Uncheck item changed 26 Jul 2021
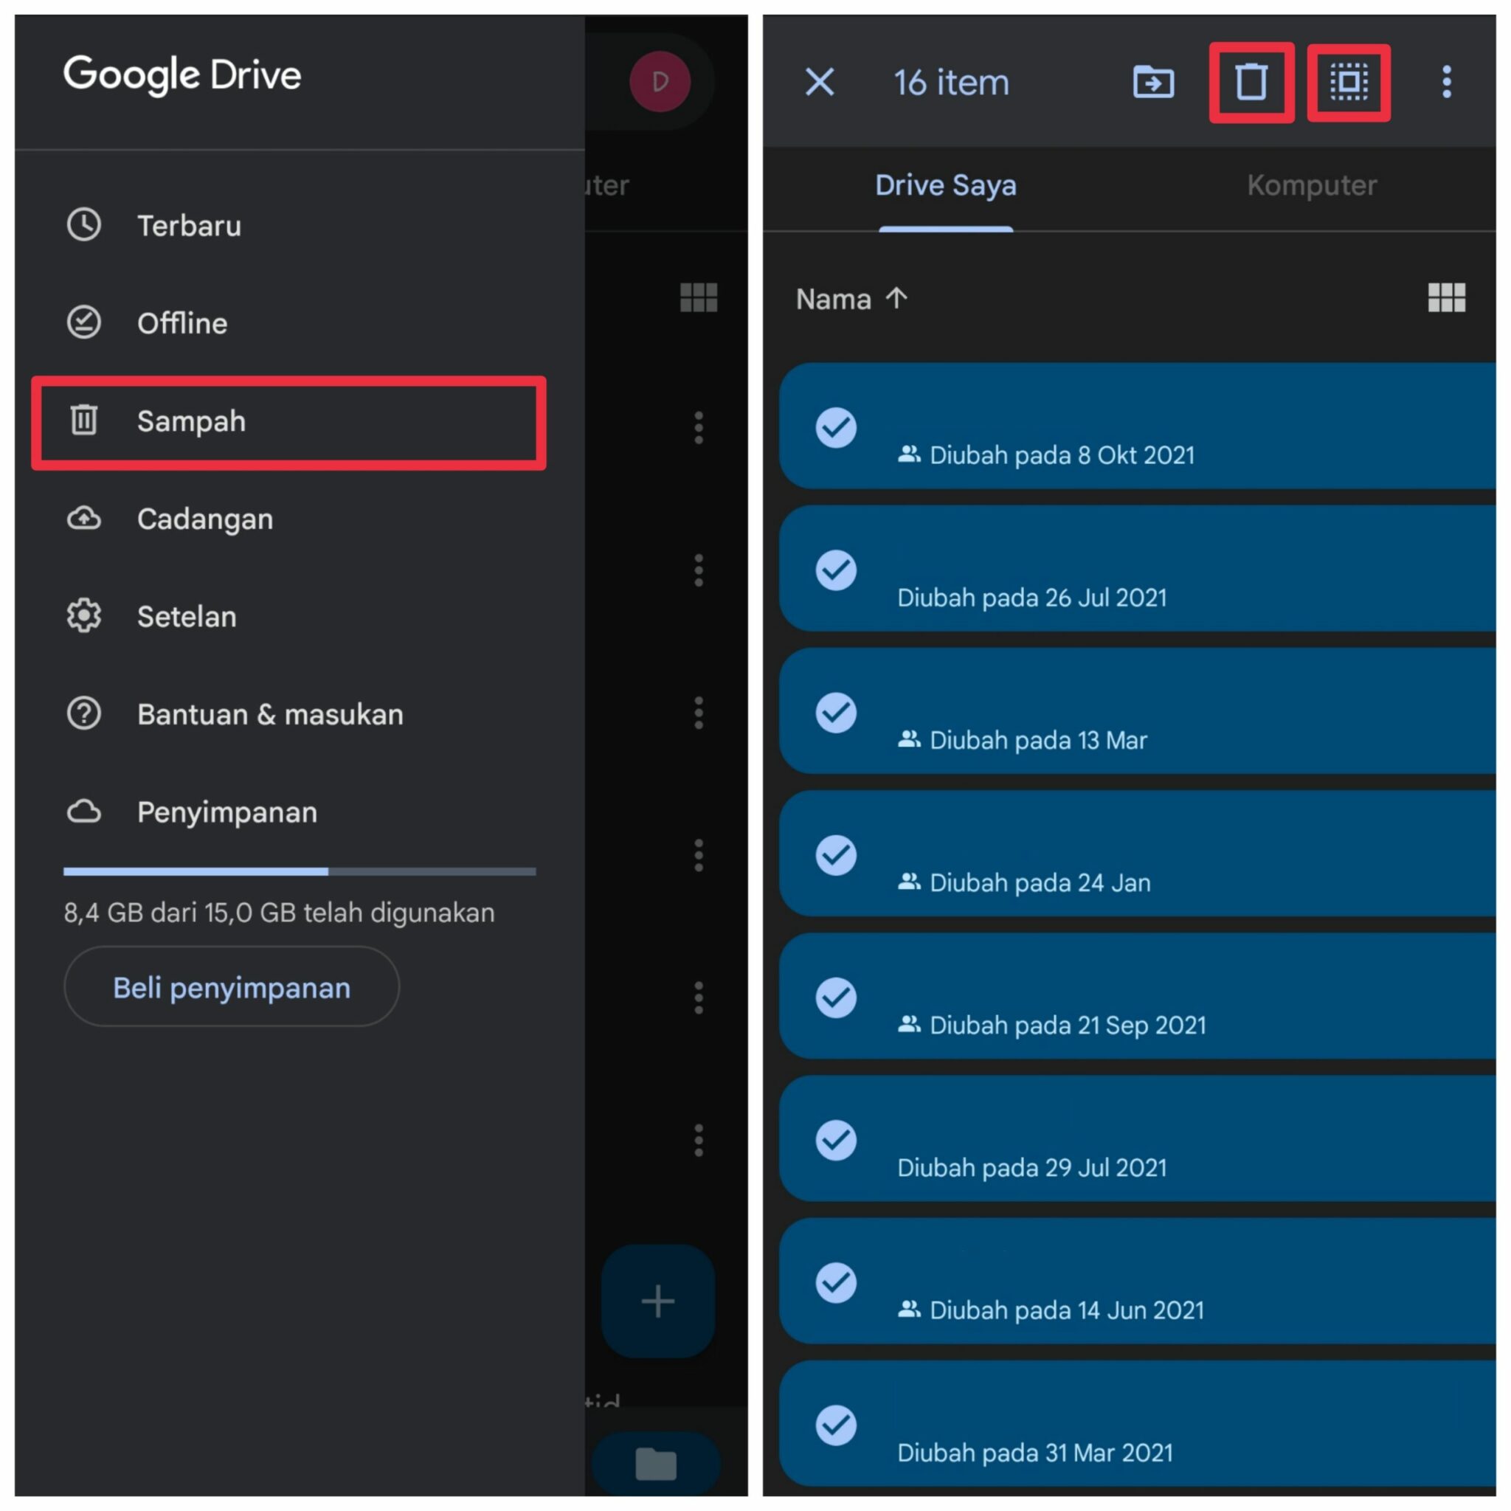 click(836, 570)
